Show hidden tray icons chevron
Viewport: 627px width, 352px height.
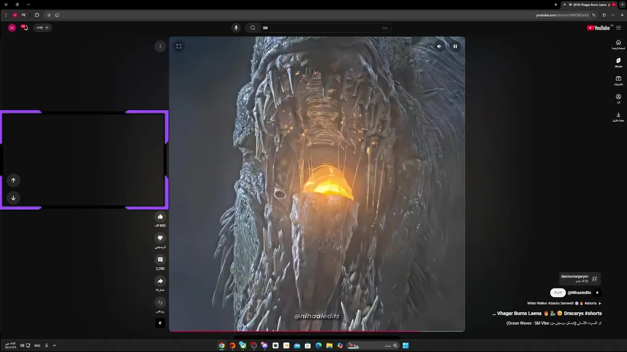click(x=54, y=346)
